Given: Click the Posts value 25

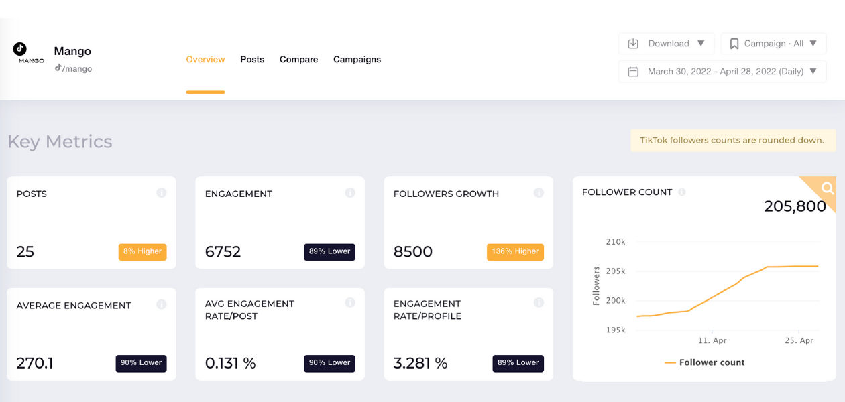Looking at the screenshot, I should [x=25, y=252].
